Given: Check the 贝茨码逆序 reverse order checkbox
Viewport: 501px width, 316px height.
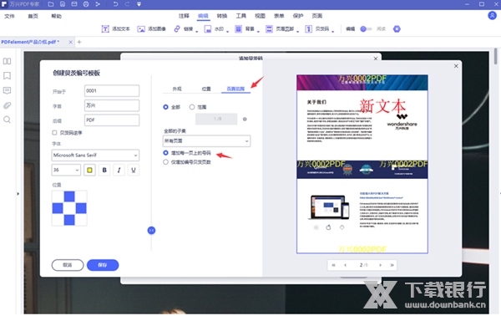Looking at the screenshot, I should [54, 132].
